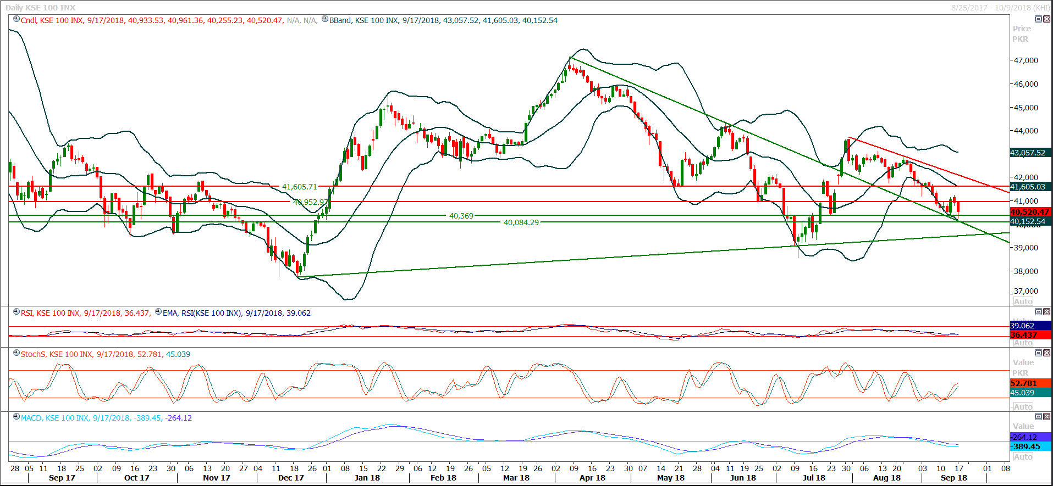Close the StochS indicator pane
The width and height of the screenshot is (1053, 486).
point(1046,353)
